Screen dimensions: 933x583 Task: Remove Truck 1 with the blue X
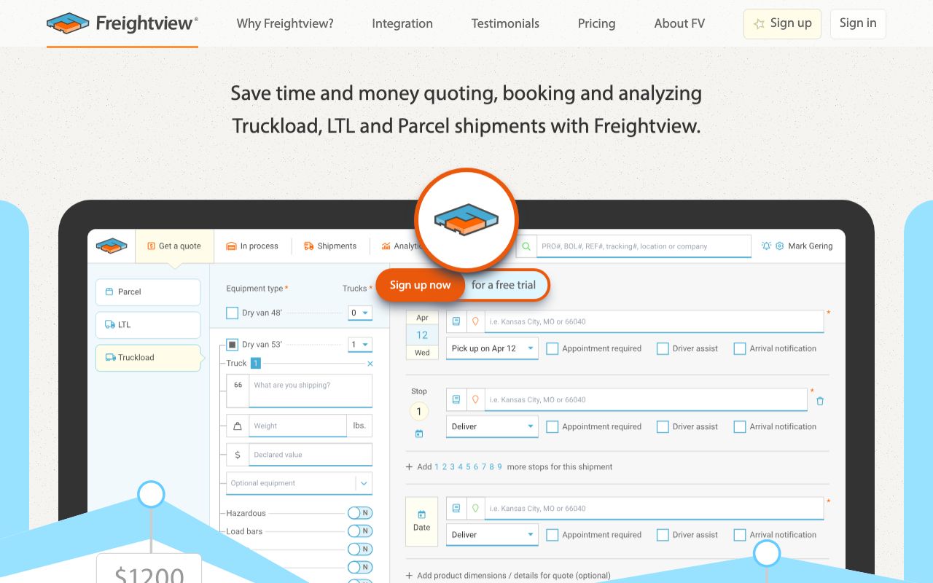(x=370, y=364)
